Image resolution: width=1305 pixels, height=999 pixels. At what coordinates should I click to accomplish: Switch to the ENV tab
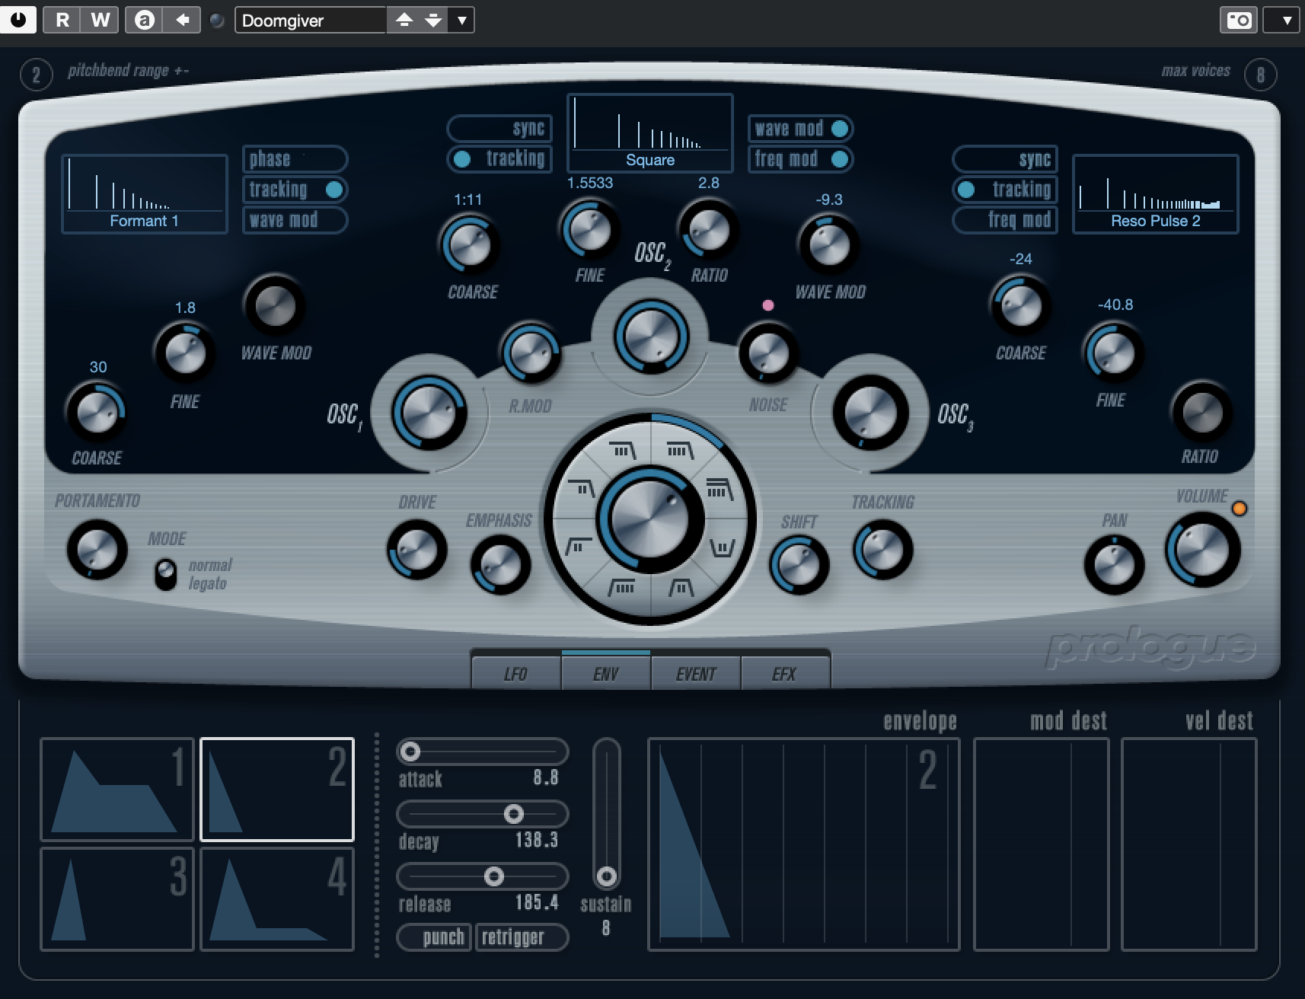tap(606, 674)
